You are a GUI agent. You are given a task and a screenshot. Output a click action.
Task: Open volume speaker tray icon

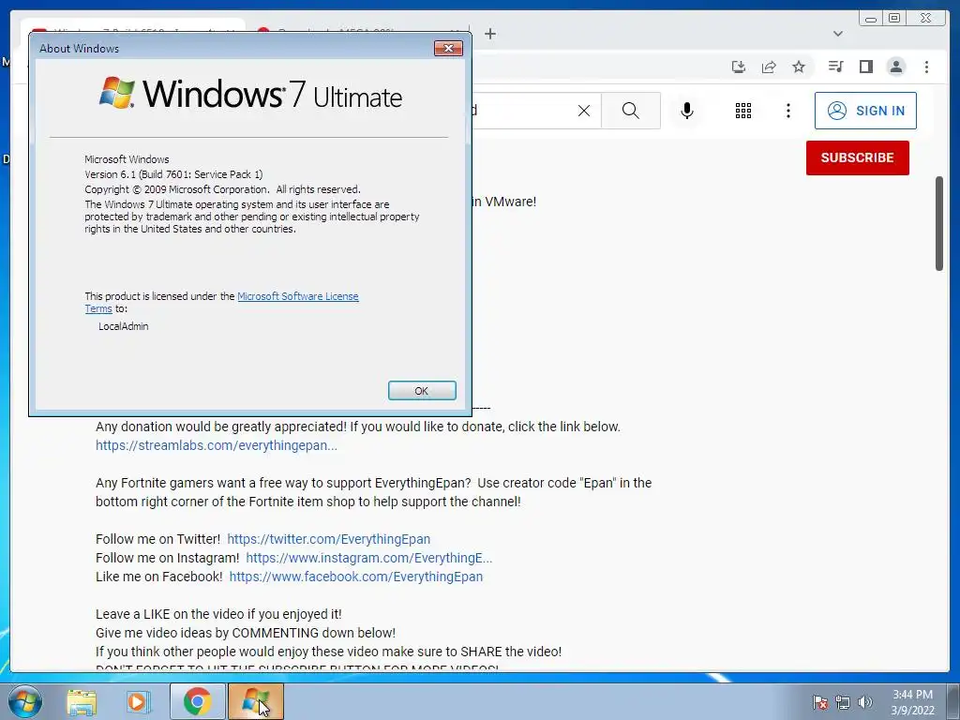click(865, 702)
